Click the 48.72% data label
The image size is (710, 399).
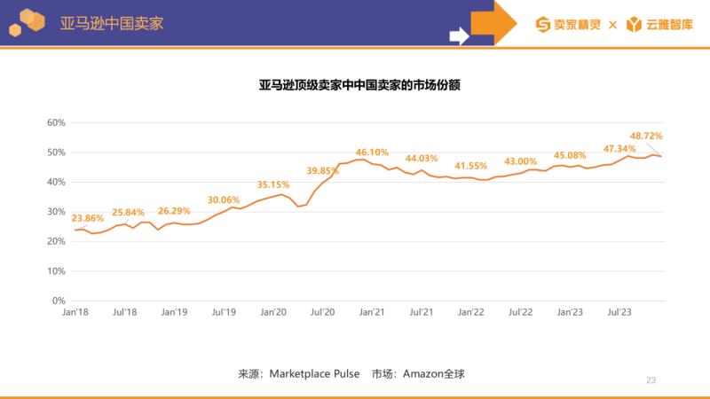(646, 136)
